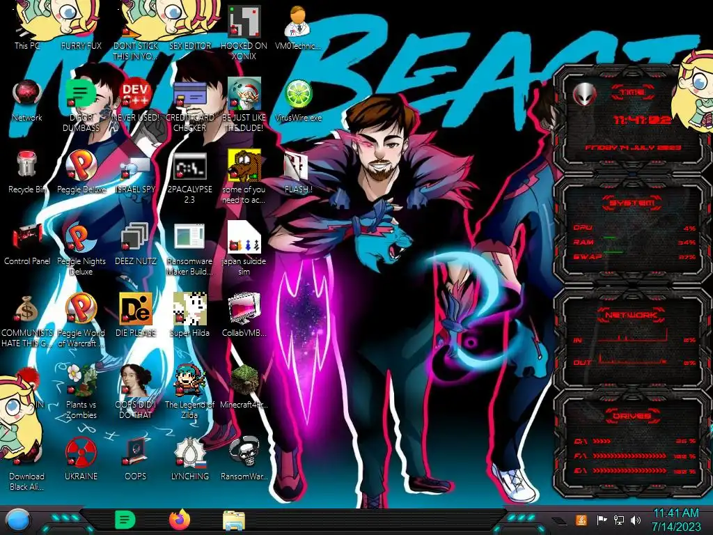Launch the Super Hilda shortcut
The width and height of the screenshot is (713, 535).
189,316
